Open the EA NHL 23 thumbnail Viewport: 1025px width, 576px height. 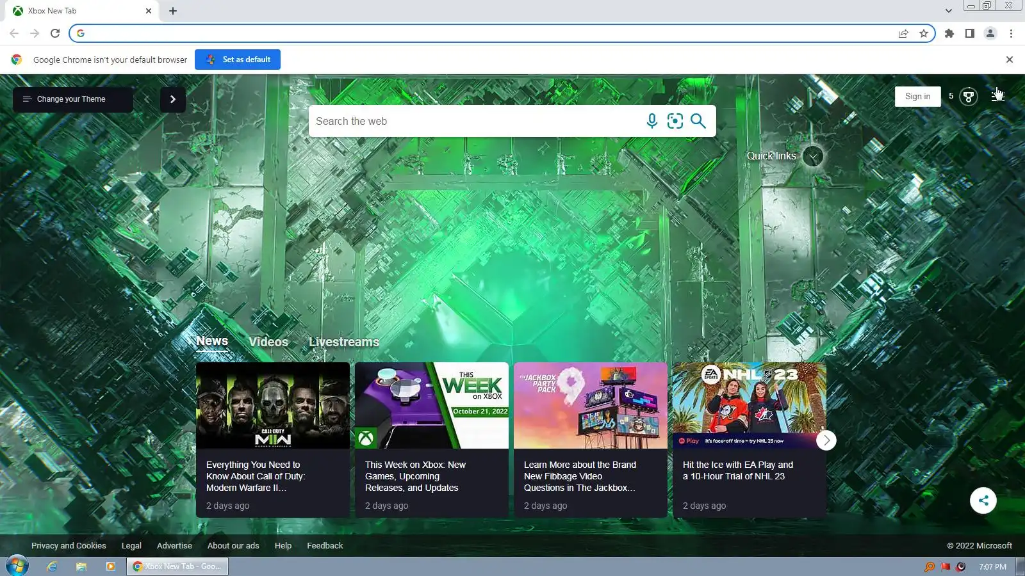tap(750, 406)
